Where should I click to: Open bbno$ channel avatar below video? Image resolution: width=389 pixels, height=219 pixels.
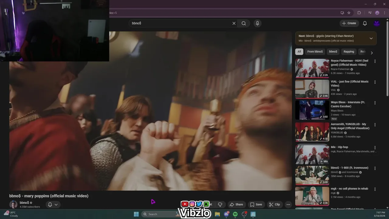pos(13,204)
